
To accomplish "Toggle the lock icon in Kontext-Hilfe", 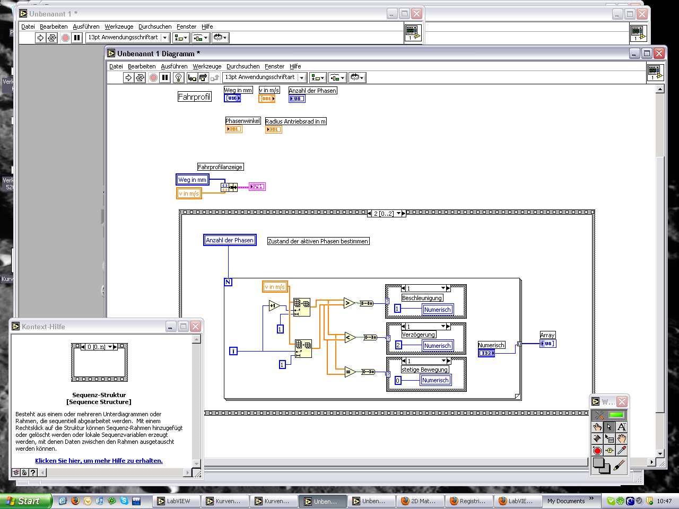I will click(24, 472).
